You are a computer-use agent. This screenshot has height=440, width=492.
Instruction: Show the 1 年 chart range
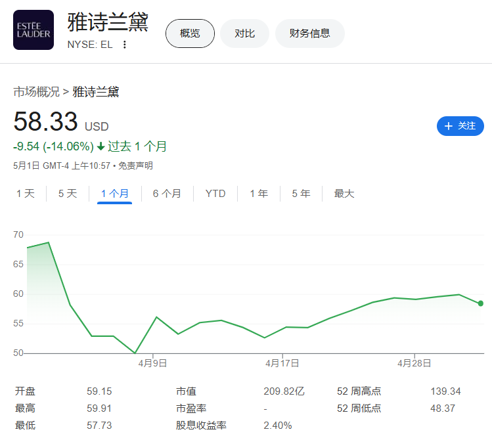pyautogui.click(x=259, y=194)
